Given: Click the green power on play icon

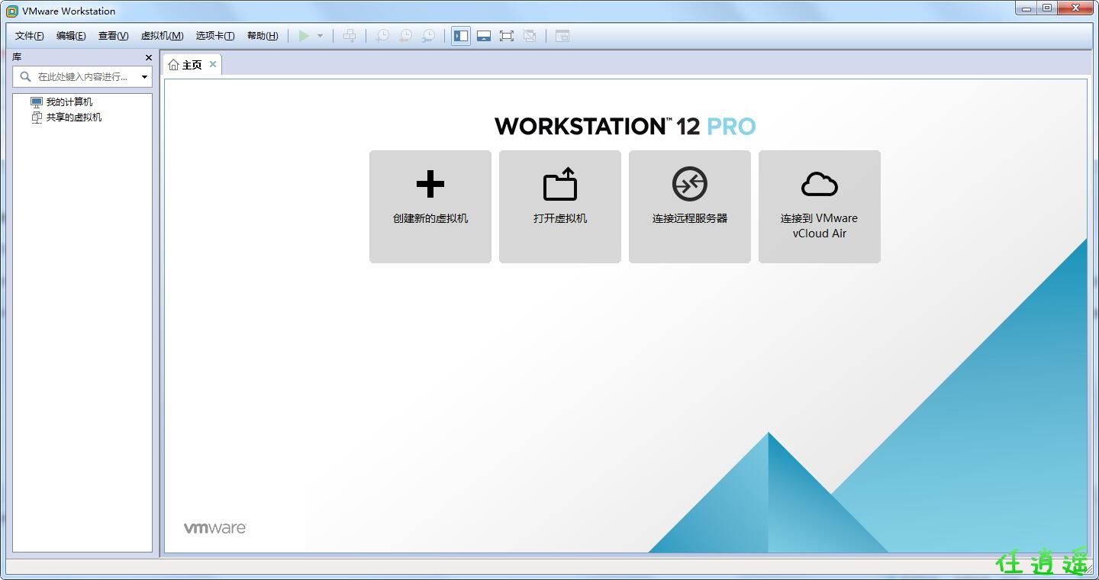Looking at the screenshot, I should point(304,36).
